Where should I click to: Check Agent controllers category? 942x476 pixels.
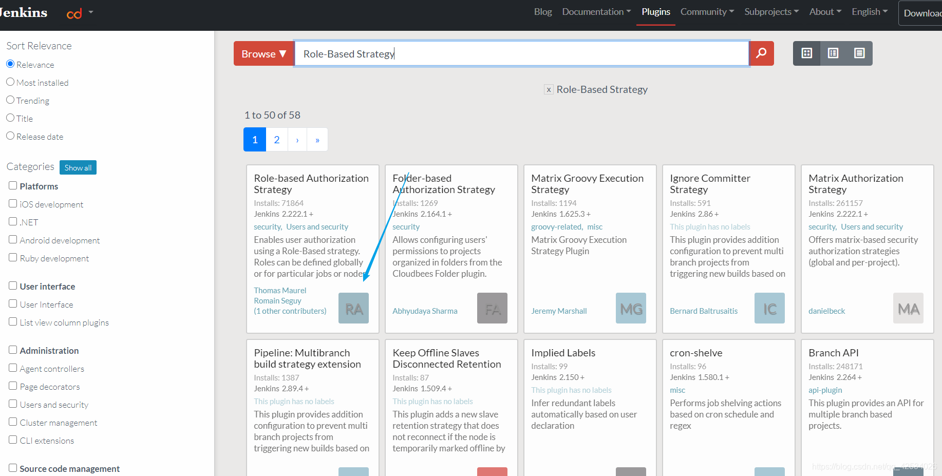point(13,368)
